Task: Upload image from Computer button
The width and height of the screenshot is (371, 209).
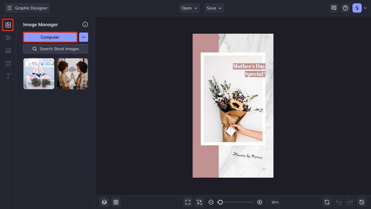Action: pyautogui.click(x=50, y=37)
